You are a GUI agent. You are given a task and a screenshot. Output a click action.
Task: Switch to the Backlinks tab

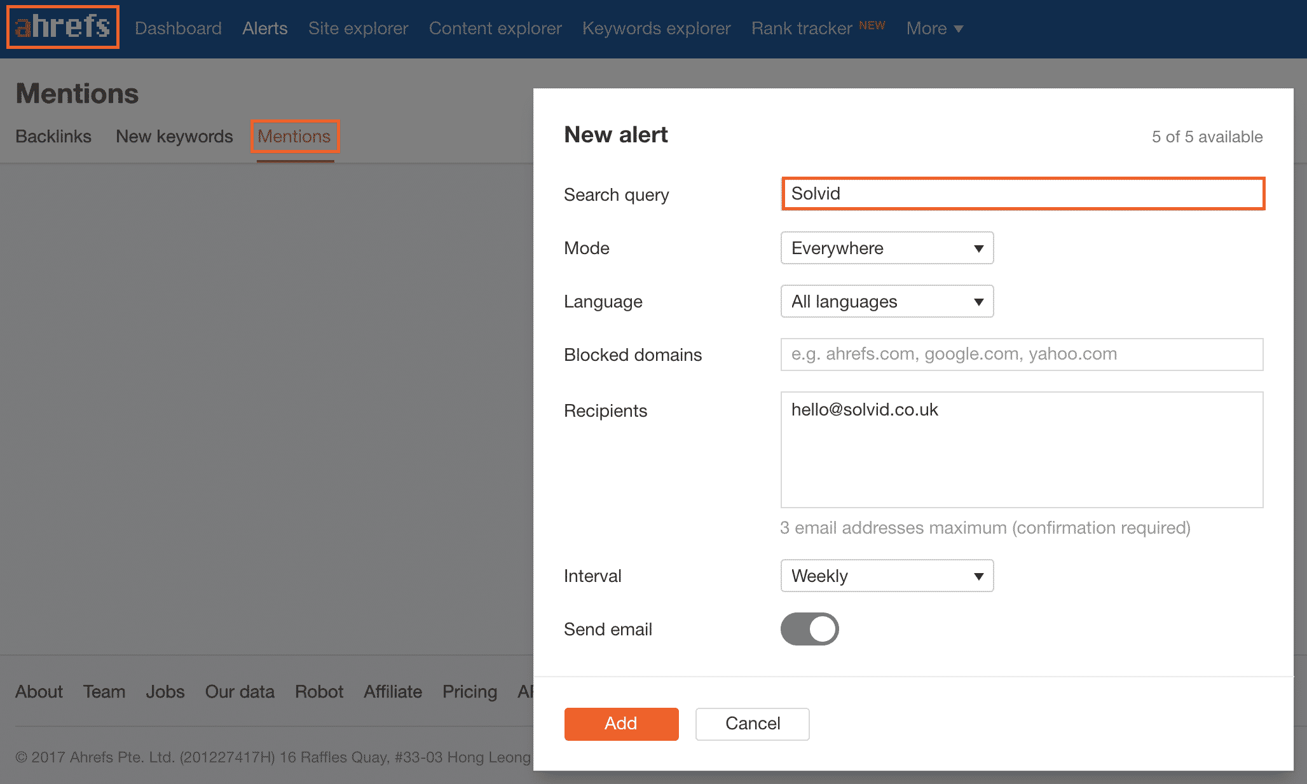point(53,137)
